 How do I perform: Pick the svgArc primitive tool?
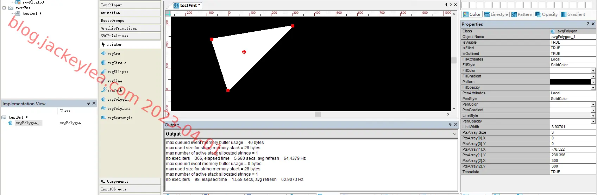(x=113, y=54)
